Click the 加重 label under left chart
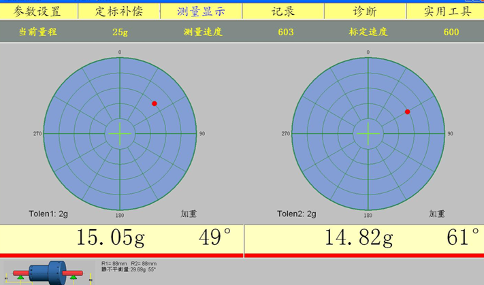 pos(189,214)
